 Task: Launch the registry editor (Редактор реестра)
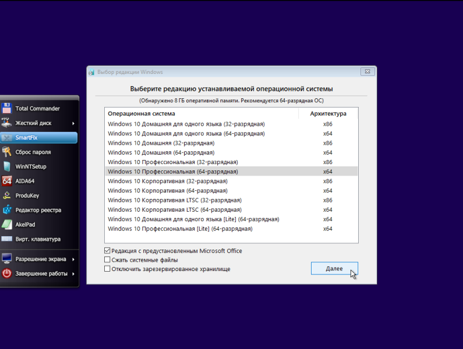point(38,211)
